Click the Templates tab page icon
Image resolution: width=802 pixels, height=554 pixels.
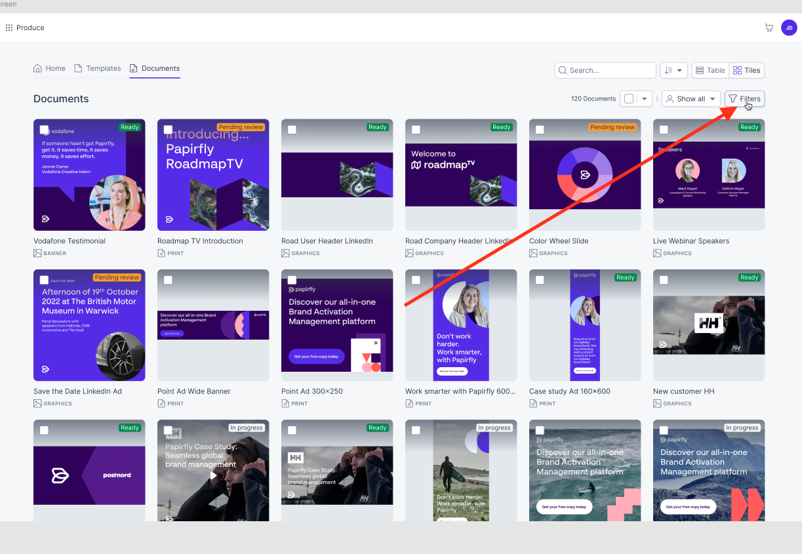(78, 68)
